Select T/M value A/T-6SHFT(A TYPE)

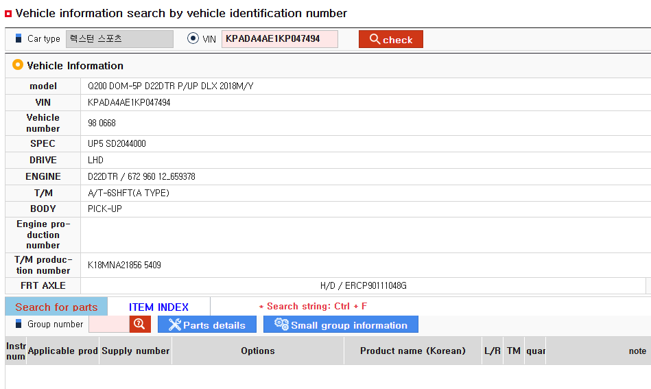[128, 193]
